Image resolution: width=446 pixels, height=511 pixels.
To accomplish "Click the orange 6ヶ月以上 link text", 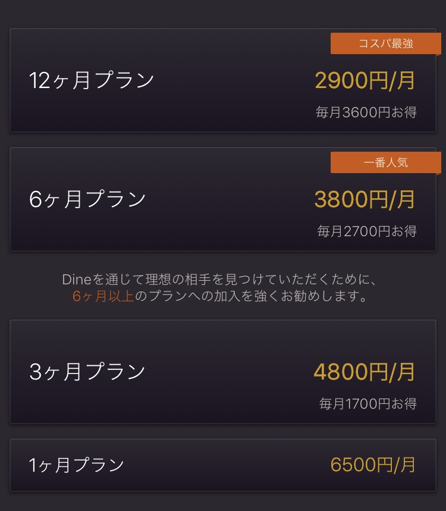I will click(x=103, y=296).
